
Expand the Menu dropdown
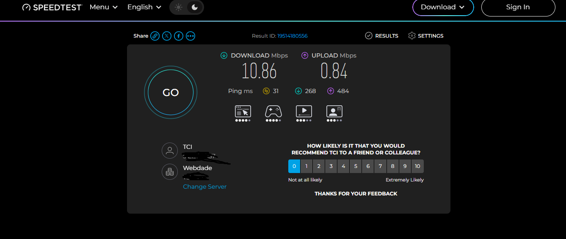104,7
